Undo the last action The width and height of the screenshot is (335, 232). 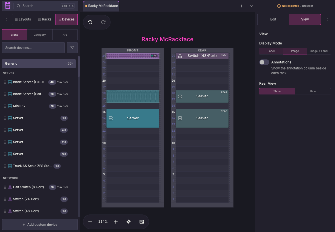pos(90,22)
